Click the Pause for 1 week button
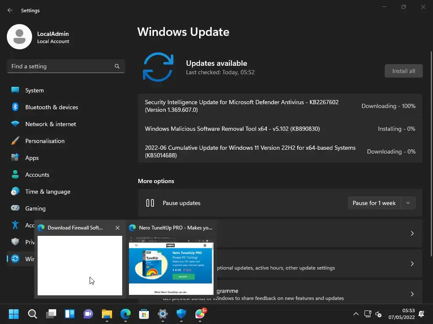 click(x=374, y=203)
